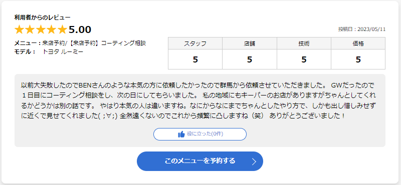Click the 役に立った(0件) helpful button
401x185 pixels.
[200, 134]
